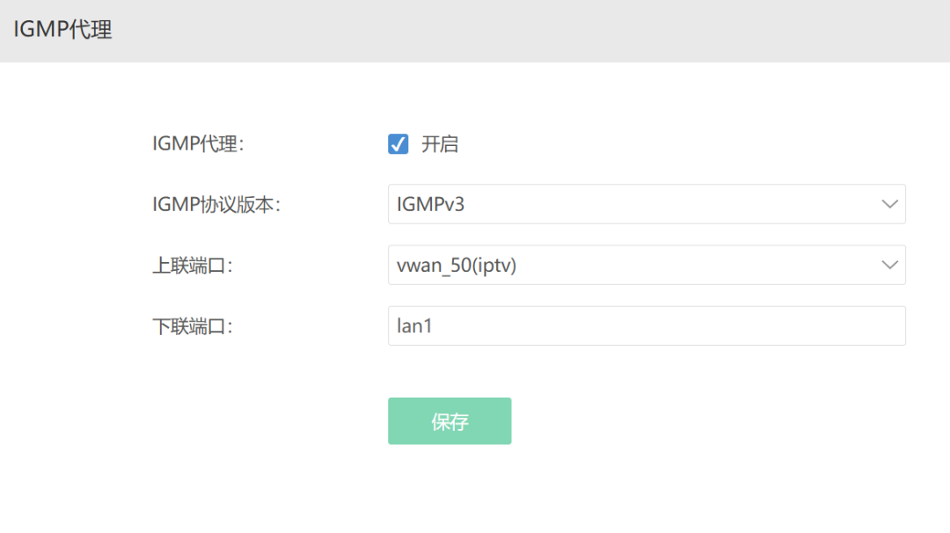Screen dimensions: 950x533
Task: Click the IGMP代理 page title text
Action: (x=63, y=29)
